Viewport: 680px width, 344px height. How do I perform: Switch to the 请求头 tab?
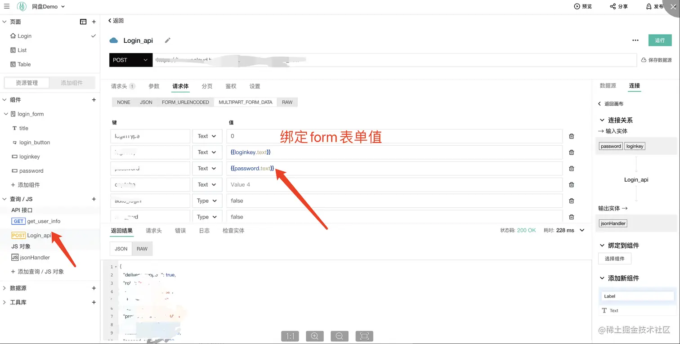pos(121,86)
